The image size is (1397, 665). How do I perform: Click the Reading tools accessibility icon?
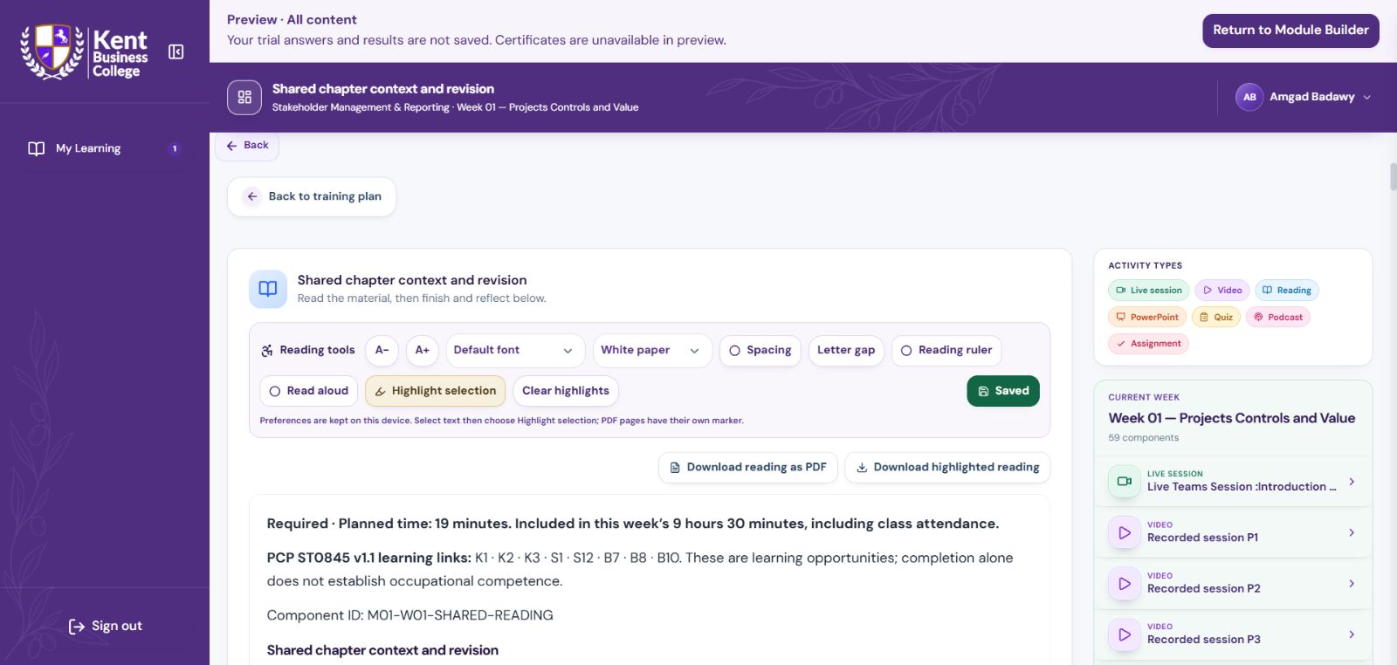pos(266,351)
